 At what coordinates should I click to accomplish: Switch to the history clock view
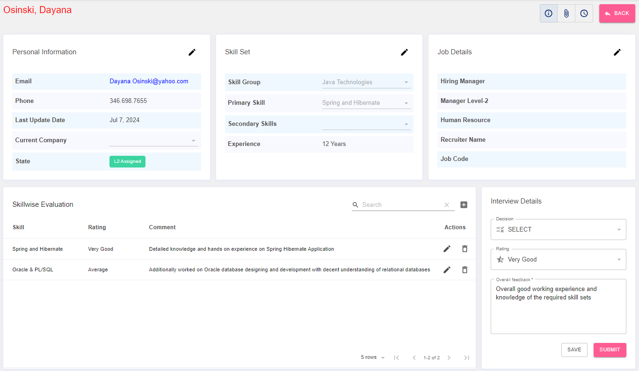(584, 14)
